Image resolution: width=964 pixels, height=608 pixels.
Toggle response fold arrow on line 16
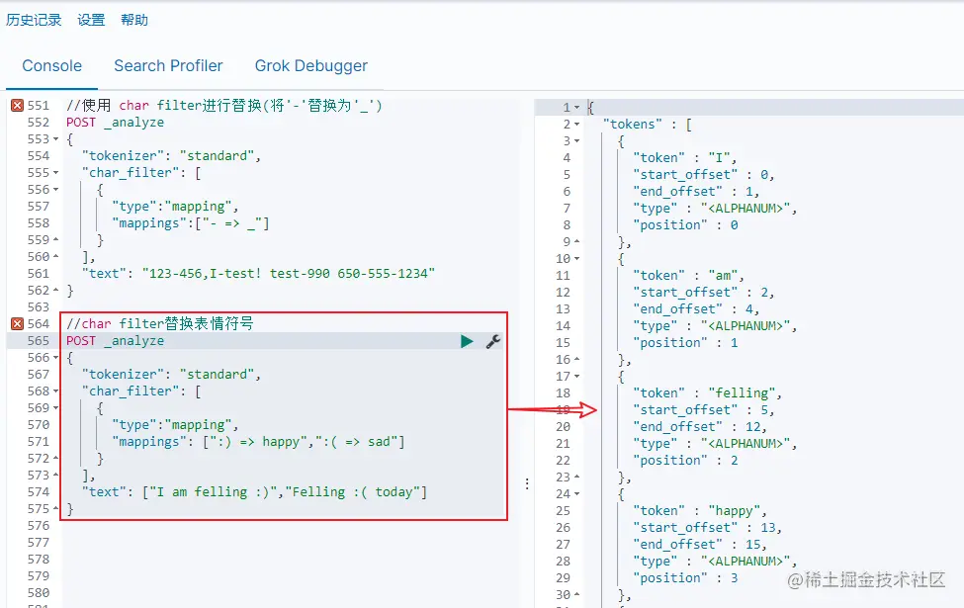[576, 359]
